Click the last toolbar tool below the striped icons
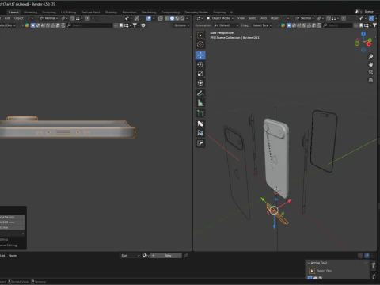Image resolution: width=380 pixels, height=285 pixels. click(x=200, y=143)
